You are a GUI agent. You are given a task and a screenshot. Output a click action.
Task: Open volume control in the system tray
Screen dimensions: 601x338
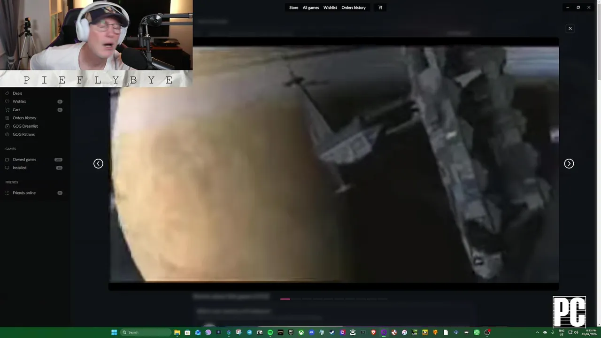point(576,332)
